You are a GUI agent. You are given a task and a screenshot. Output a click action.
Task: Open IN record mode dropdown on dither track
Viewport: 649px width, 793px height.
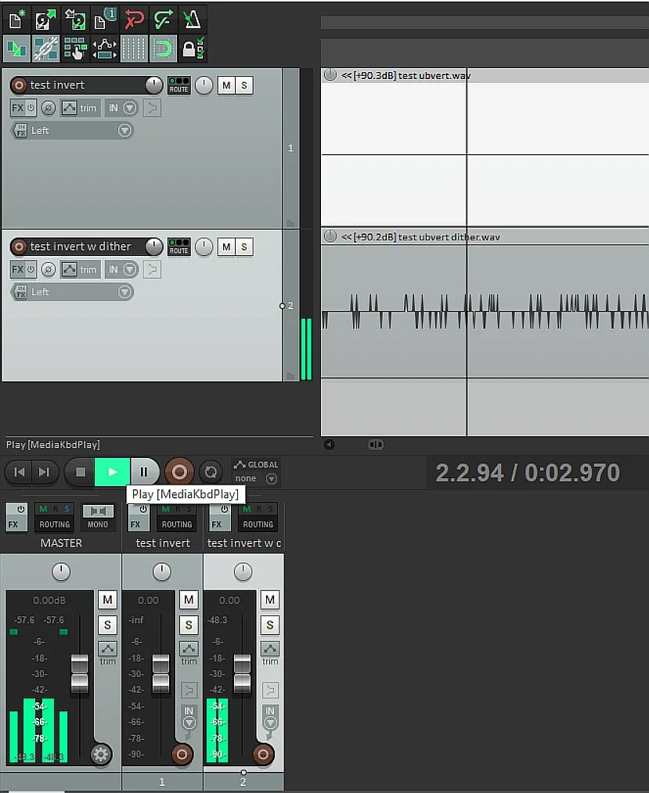pyautogui.click(x=122, y=269)
